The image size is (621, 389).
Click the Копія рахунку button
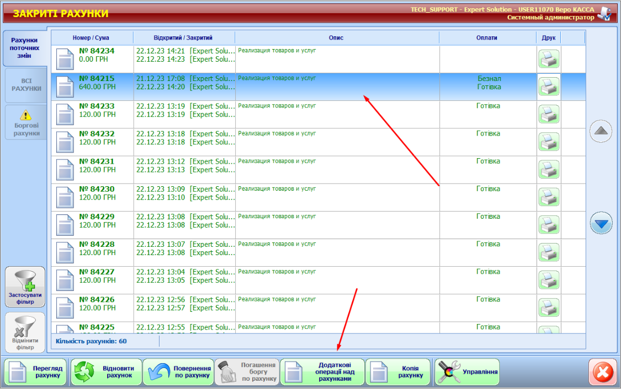point(397,372)
